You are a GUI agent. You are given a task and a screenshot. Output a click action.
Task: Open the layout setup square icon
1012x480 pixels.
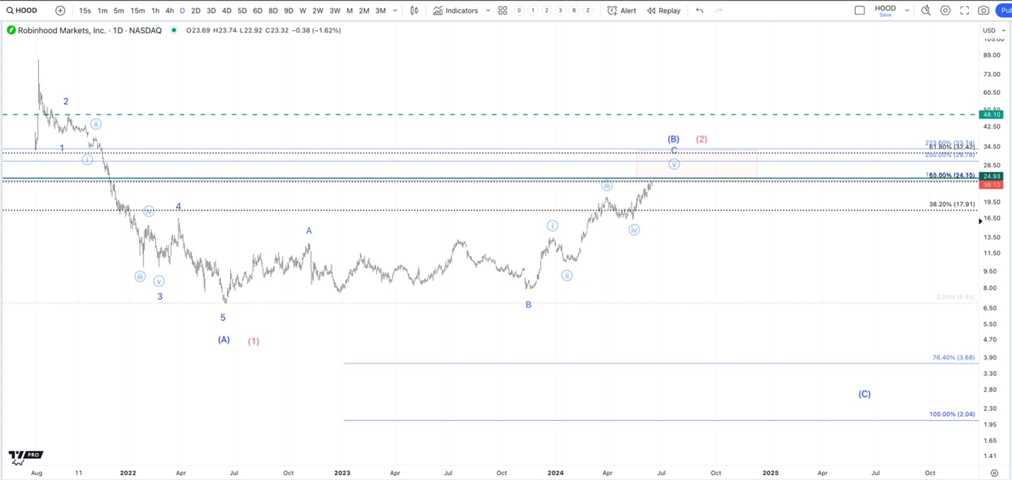860,11
